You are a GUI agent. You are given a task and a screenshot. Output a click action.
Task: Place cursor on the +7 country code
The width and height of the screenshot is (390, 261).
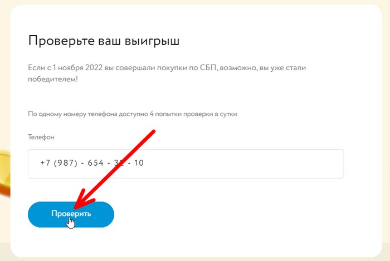pyautogui.click(x=45, y=163)
